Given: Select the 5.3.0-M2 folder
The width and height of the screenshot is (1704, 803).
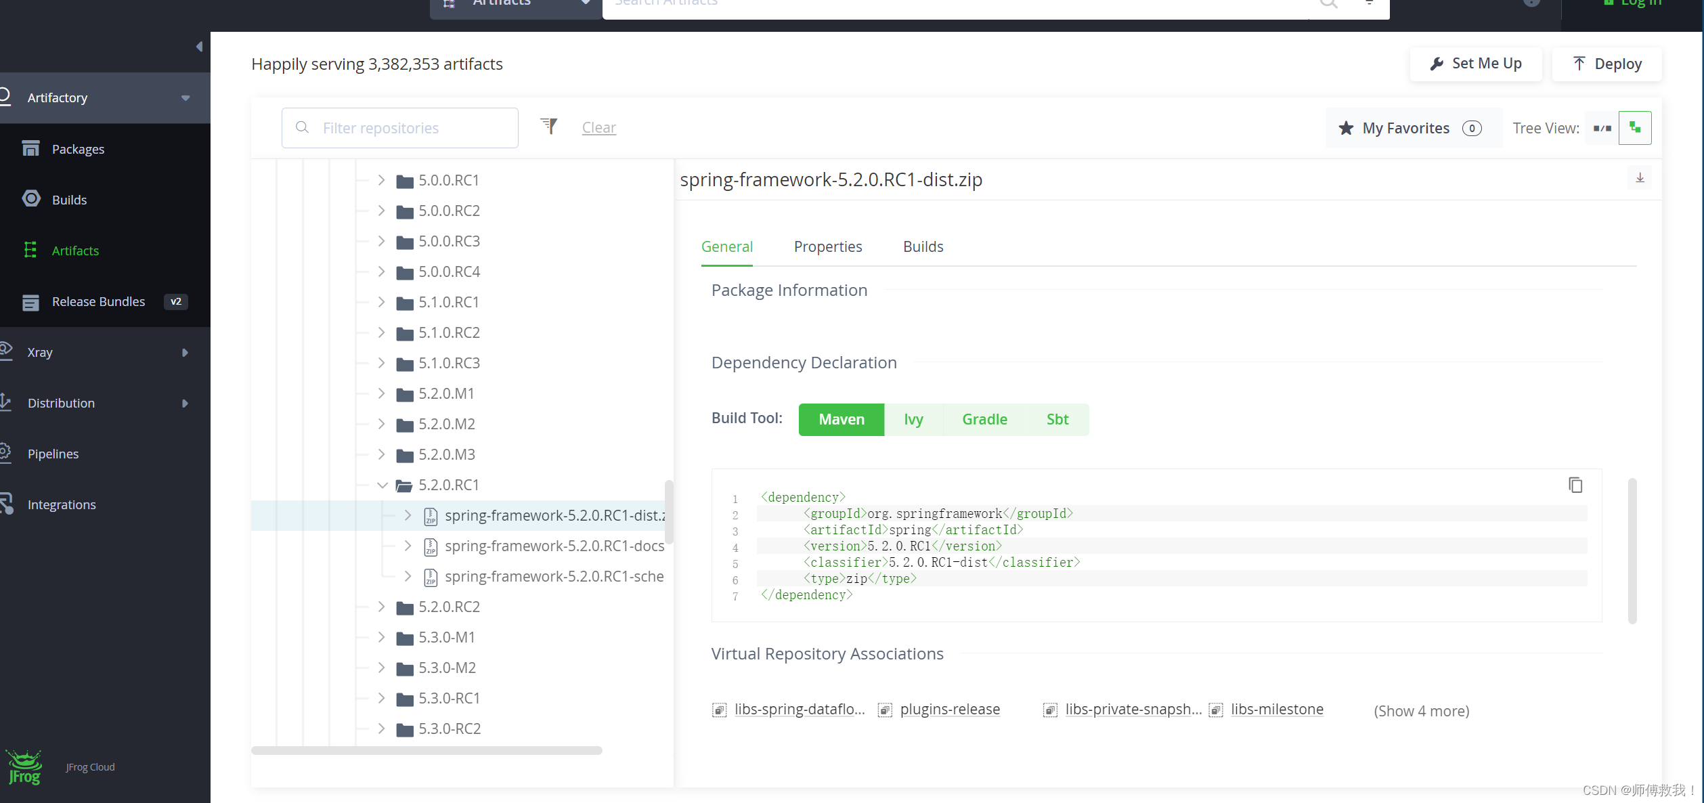Looking at the screenshot, I should [447, 668].
